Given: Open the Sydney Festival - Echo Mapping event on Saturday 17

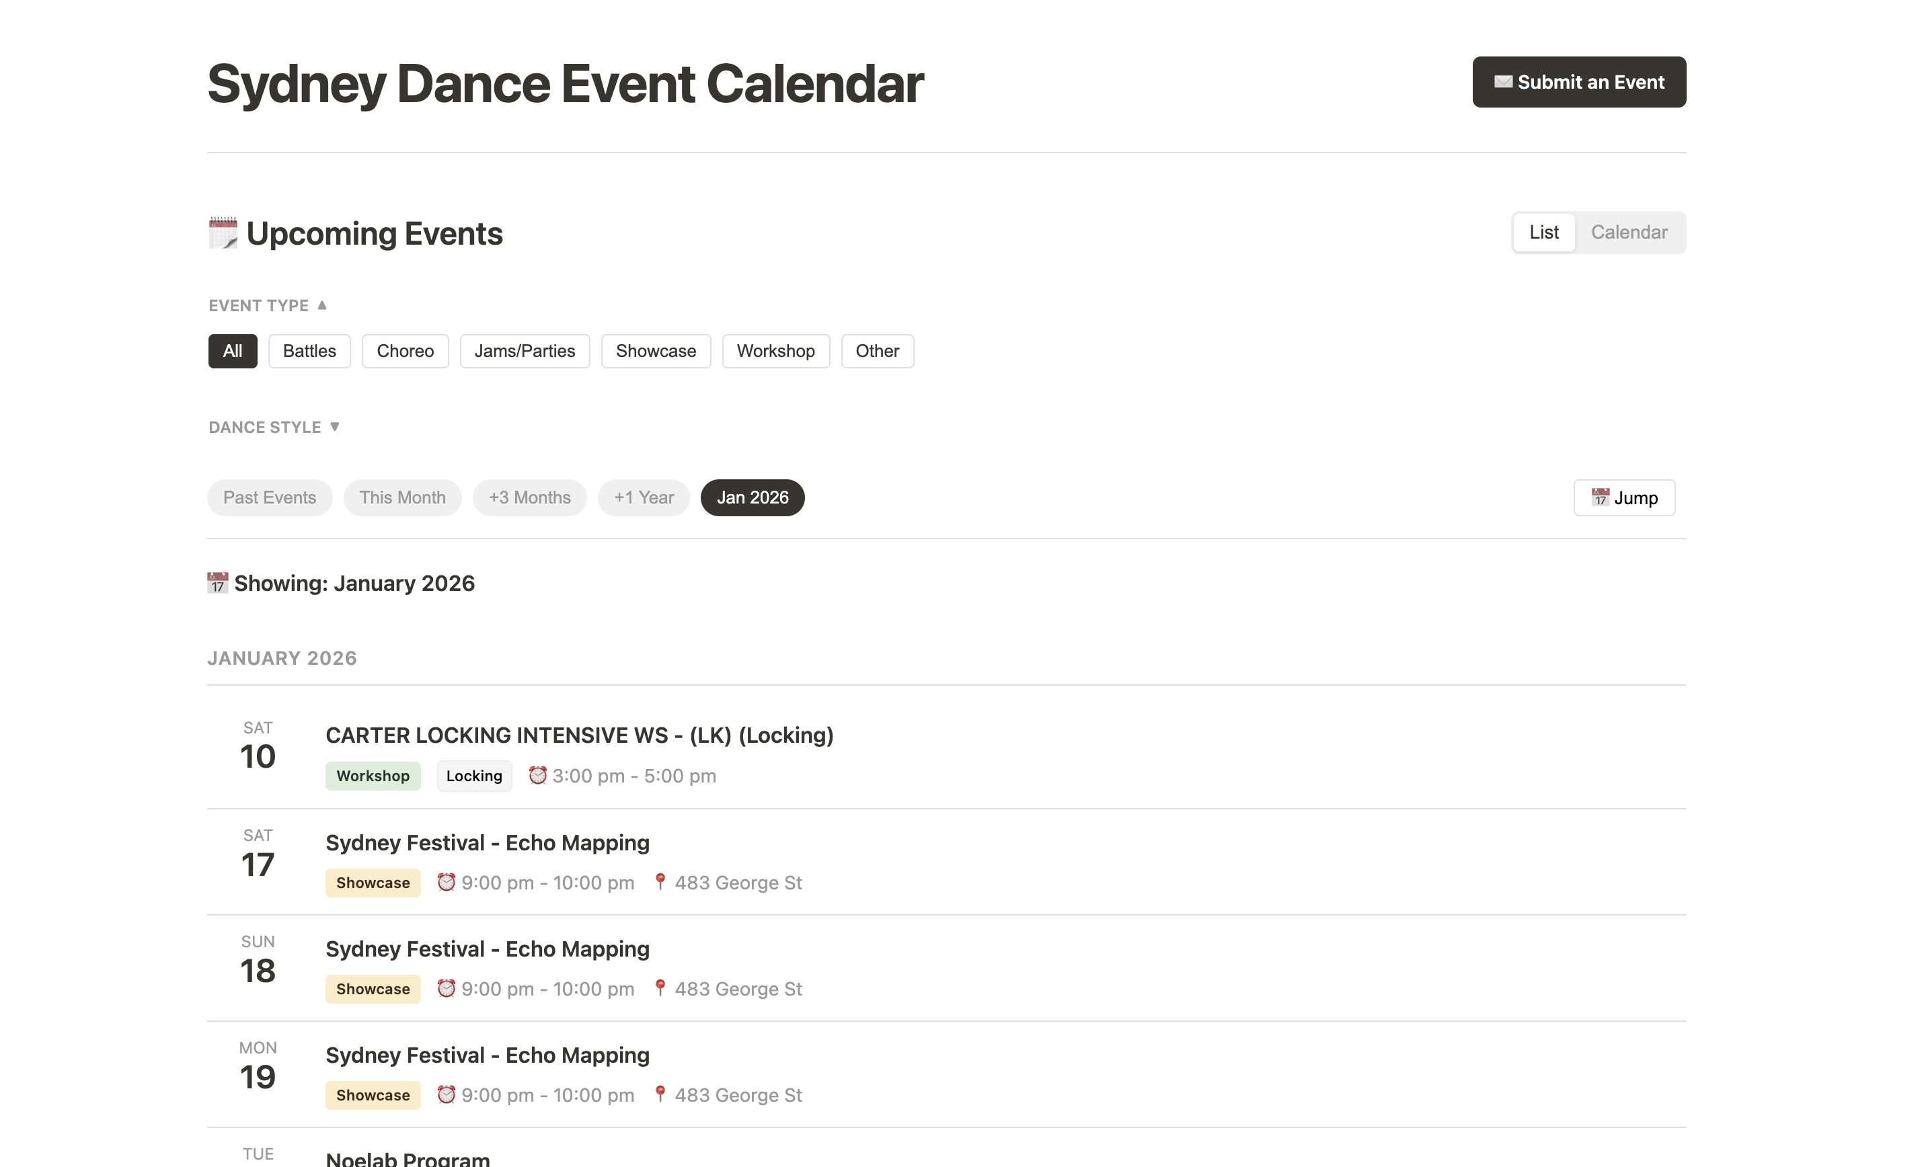Looking at the screenshot, I should (487, 842).
